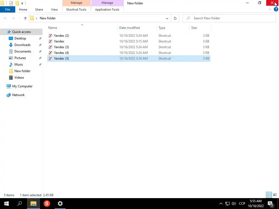
Task: Switch to the Home ribbon tab
Action: [x=23, y=10]
